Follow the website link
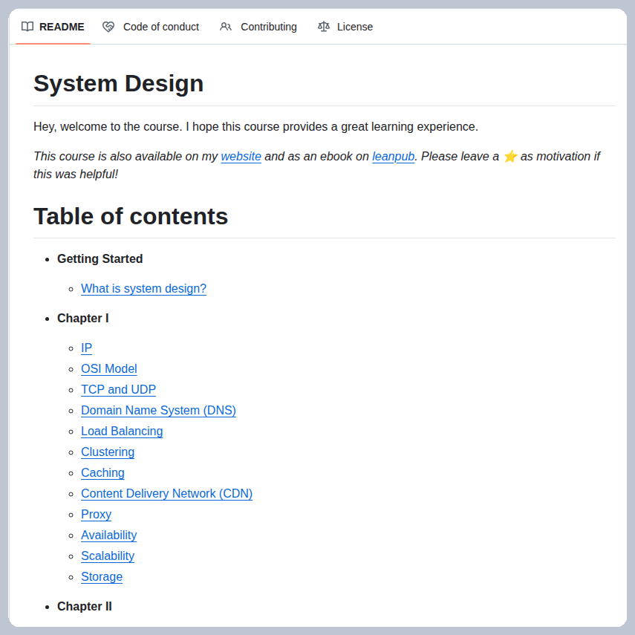 [x=241, y=156]
